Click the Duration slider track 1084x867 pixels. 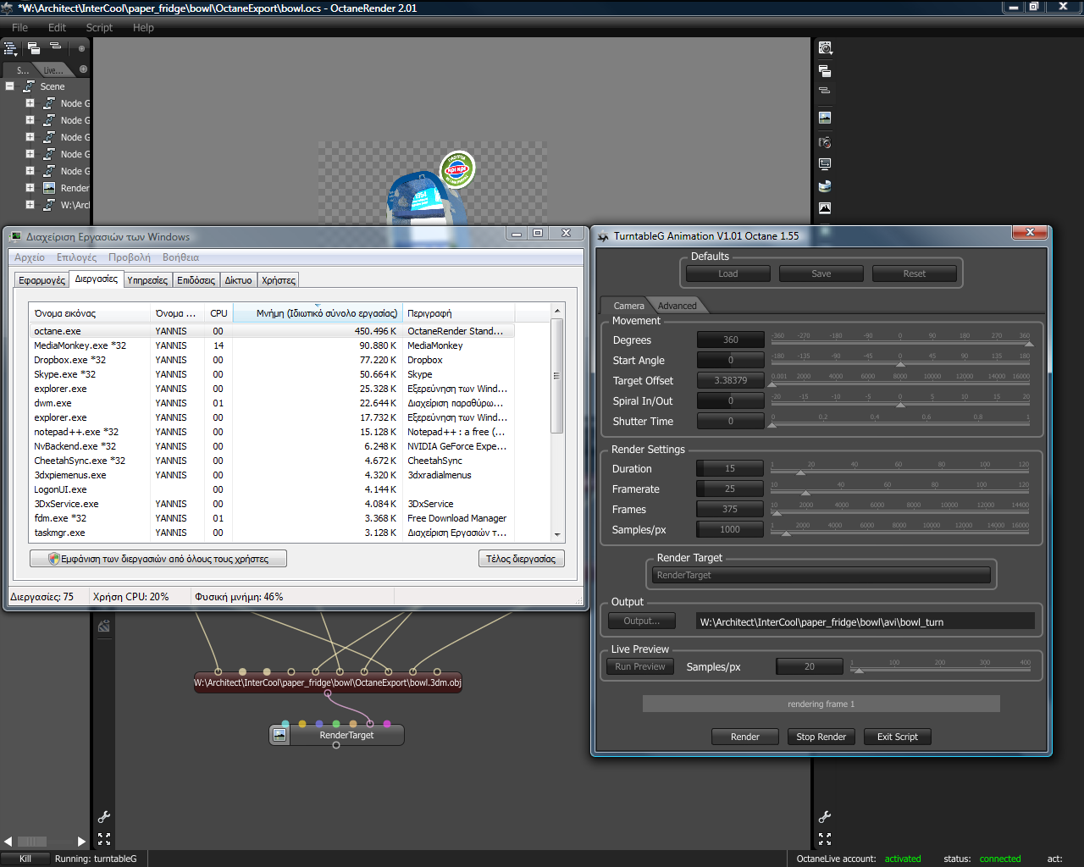901,472
